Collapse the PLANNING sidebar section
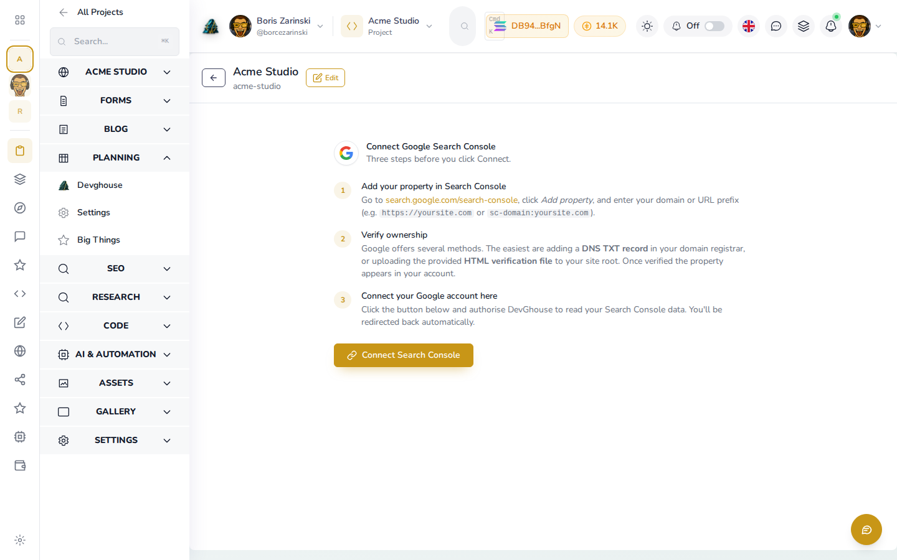The image size is (897, 560). (115, 158)
